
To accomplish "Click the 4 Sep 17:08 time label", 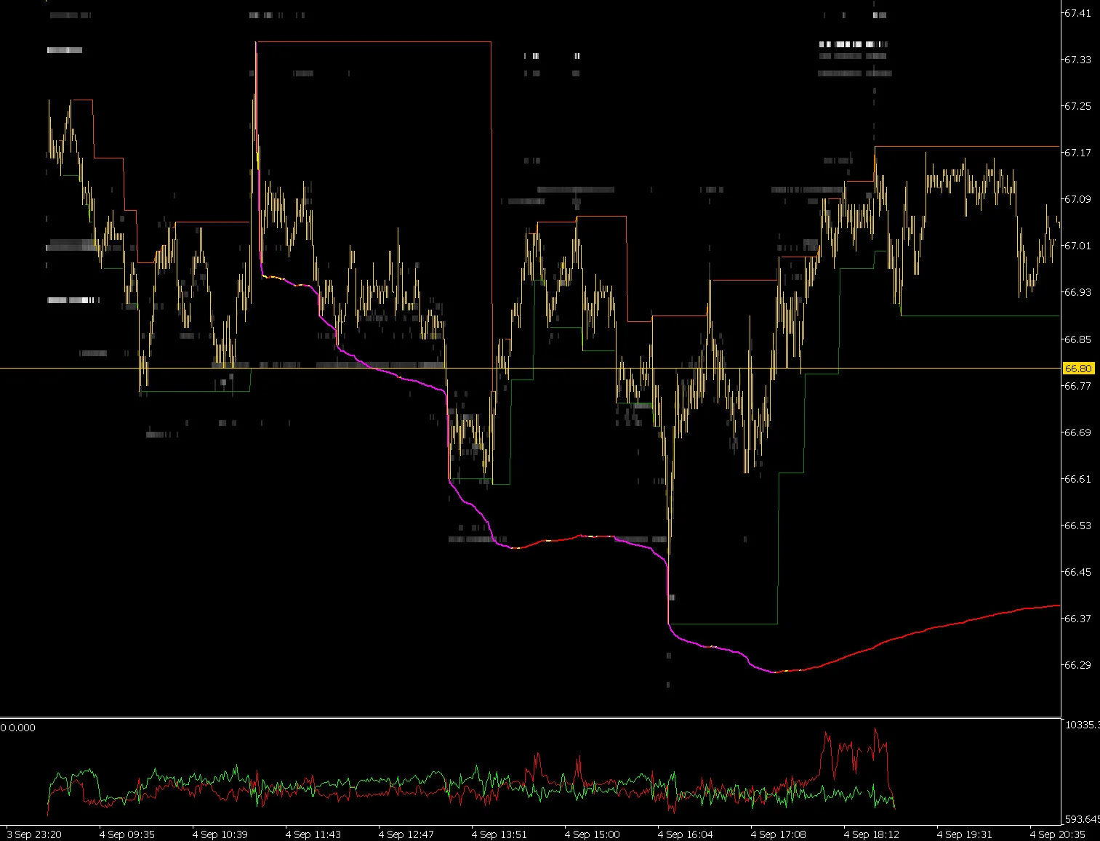I will coord(779,834).
